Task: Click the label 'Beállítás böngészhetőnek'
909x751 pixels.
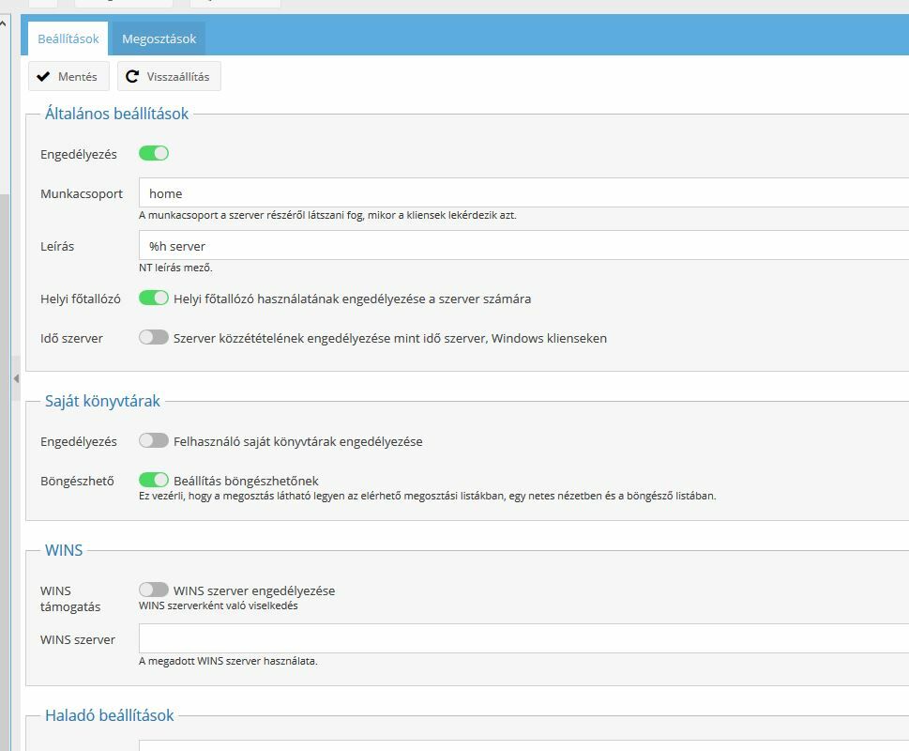Action: click(246, 481)
